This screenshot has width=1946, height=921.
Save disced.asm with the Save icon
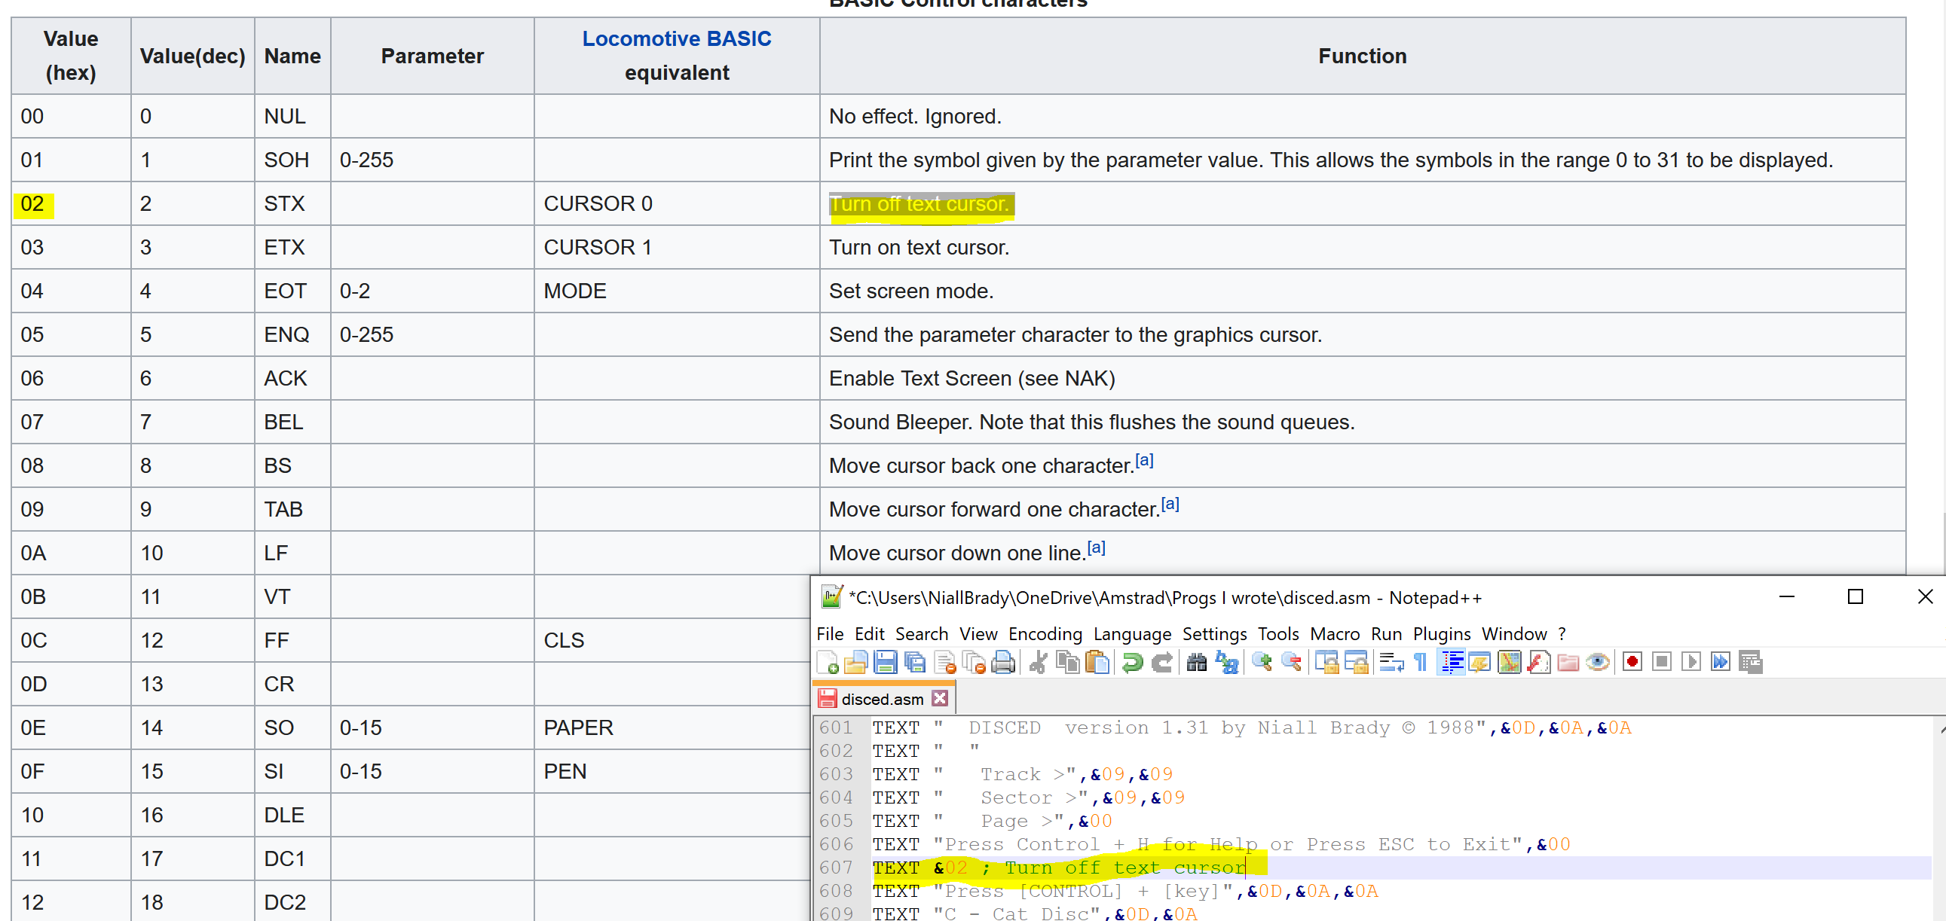coord(886,663)
